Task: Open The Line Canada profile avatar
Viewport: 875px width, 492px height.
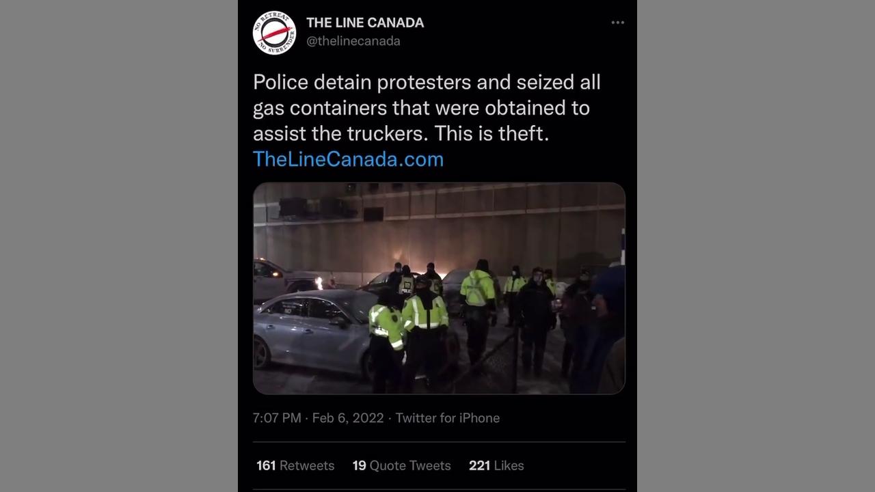Action: click(274, 32)
